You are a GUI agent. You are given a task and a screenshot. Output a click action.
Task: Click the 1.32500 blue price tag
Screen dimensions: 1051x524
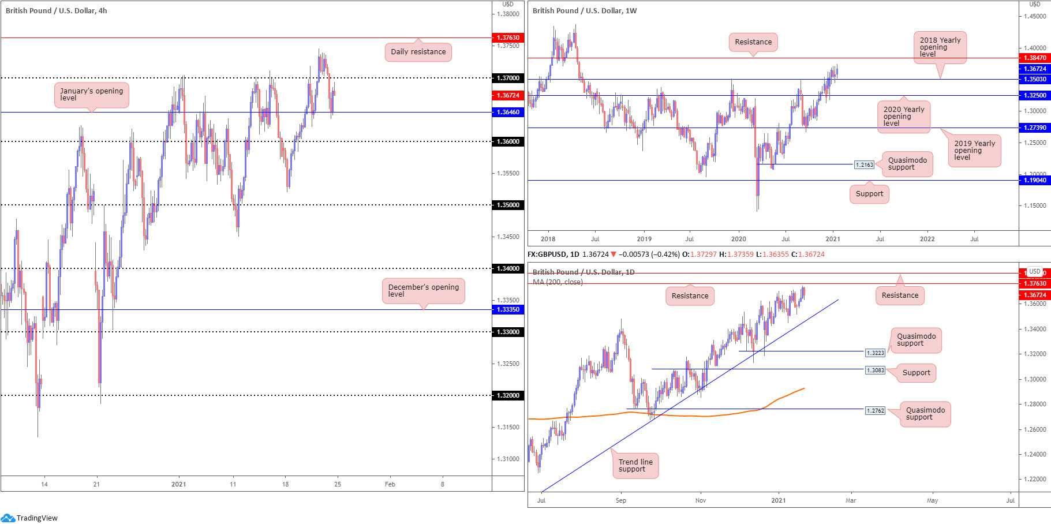(1035, 95)
